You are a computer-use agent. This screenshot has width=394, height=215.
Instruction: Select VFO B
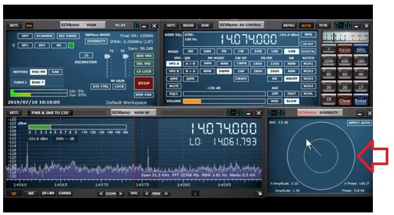174,71
